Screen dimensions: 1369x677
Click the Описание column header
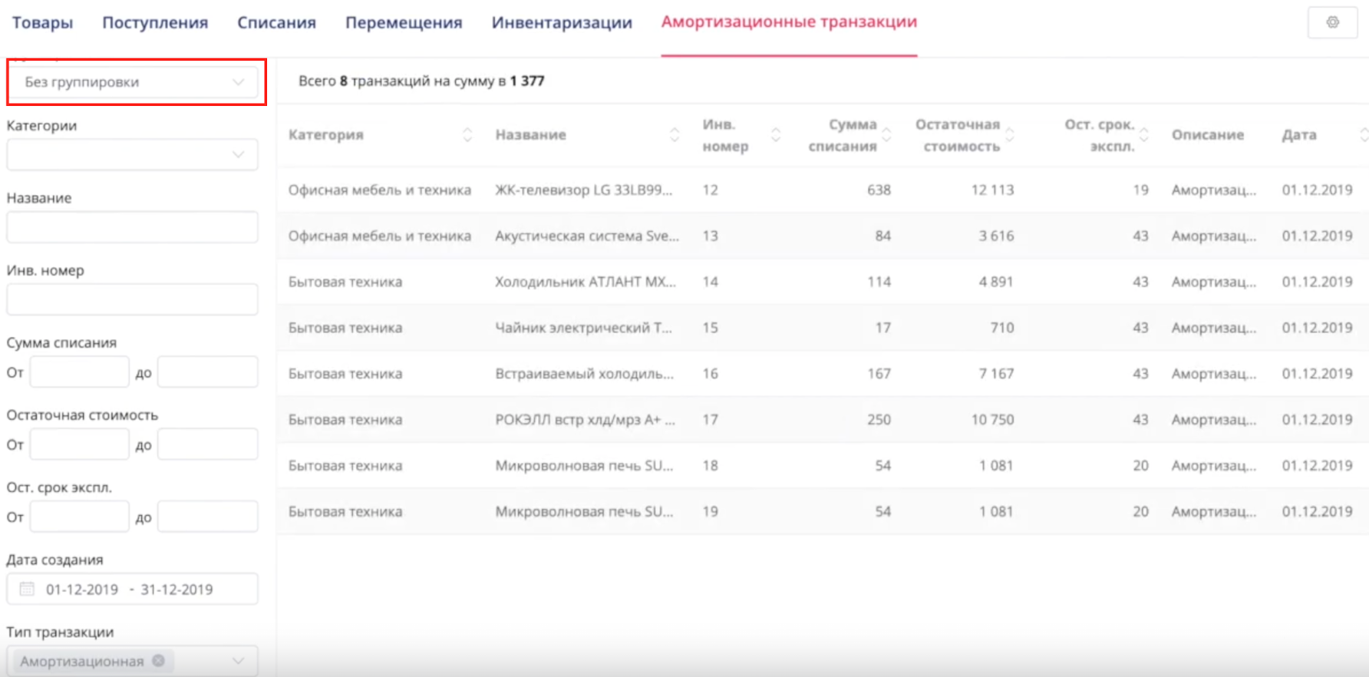(1207, 135)
